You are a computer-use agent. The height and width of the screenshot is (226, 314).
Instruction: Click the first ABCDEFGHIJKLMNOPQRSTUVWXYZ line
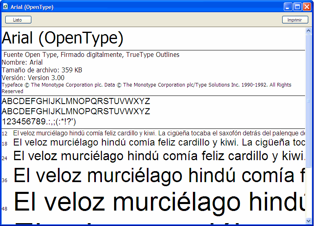(x=76, y=101)
